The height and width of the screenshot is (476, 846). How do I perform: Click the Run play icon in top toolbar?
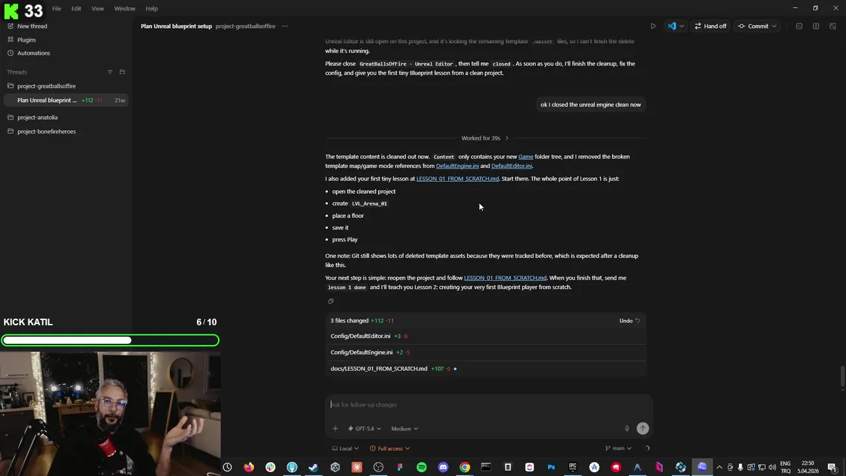pyautogui.click(x=653, y=26)
